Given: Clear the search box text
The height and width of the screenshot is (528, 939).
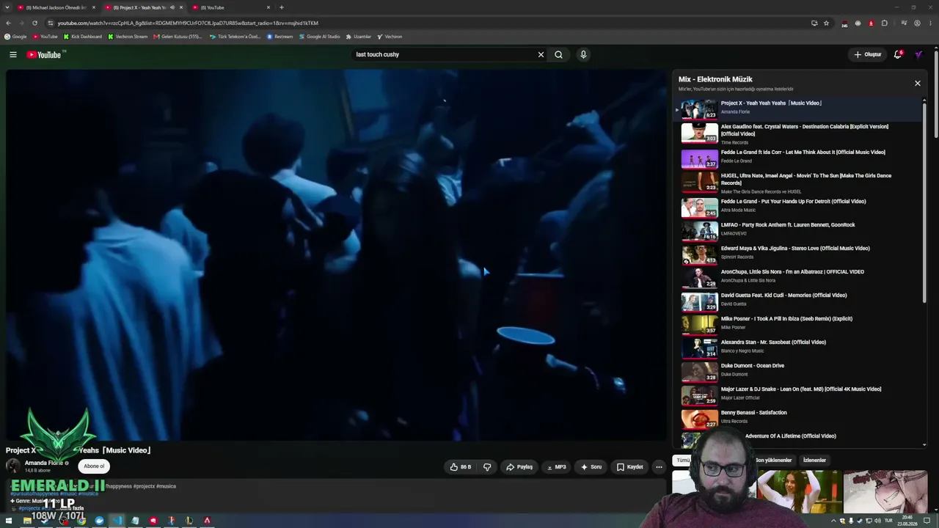Looking at the screenshot, I should (541, 54).
